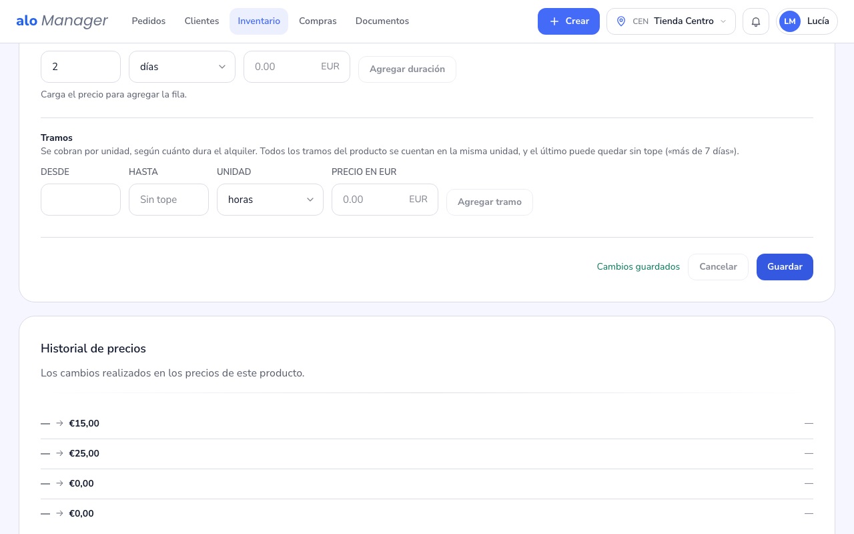Click the Hasta Sin tope field

tap(169, 200)
